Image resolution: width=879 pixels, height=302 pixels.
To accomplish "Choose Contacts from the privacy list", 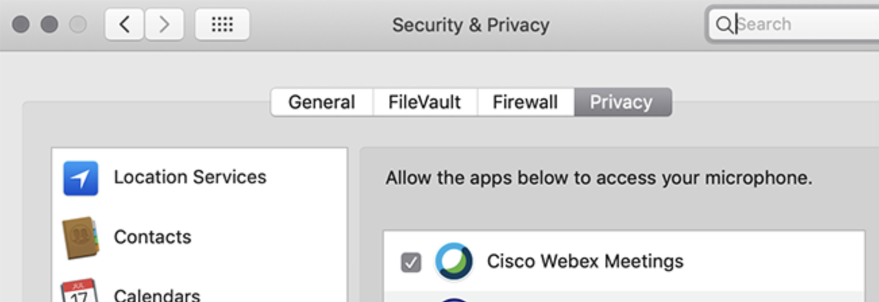I will click(x=153, y=237).
